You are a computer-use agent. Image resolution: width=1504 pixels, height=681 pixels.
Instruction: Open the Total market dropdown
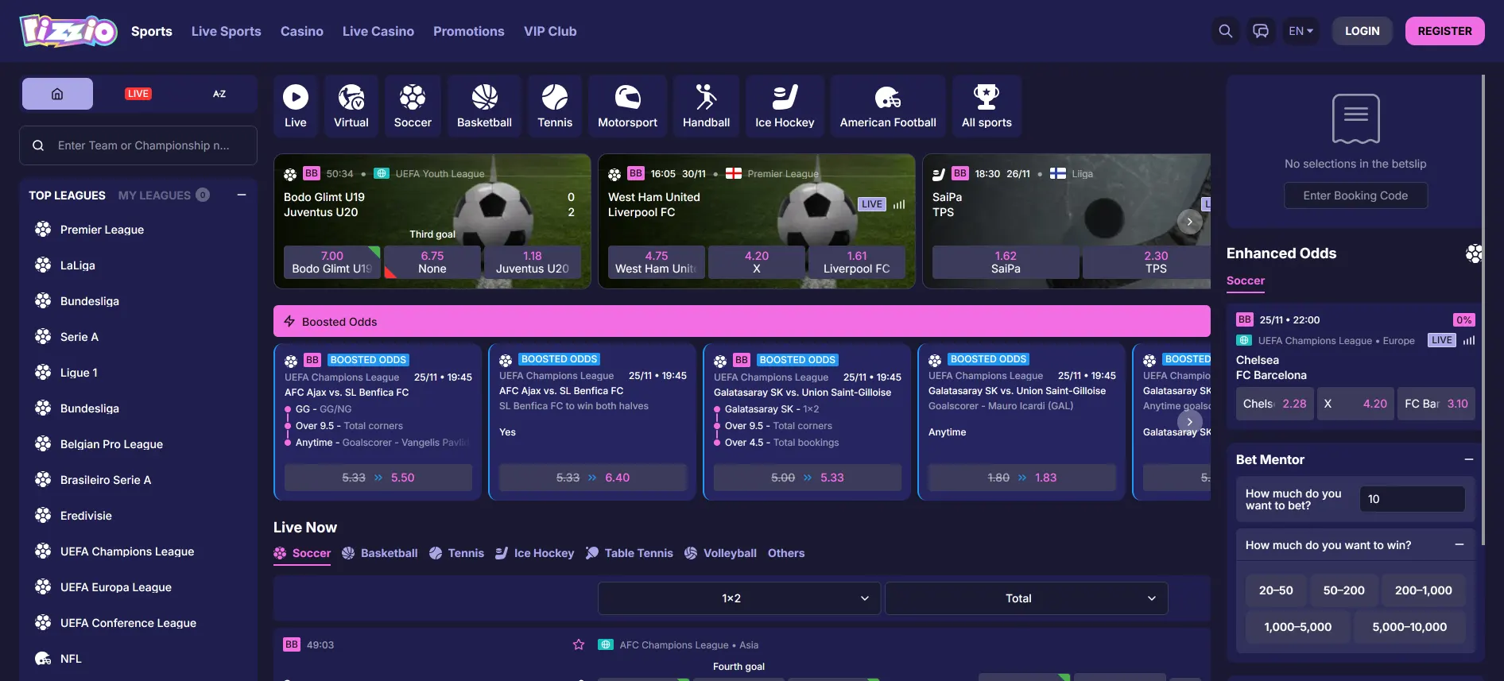(1025, 598)
